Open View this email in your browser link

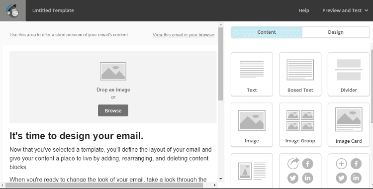(x=184, y=35)
